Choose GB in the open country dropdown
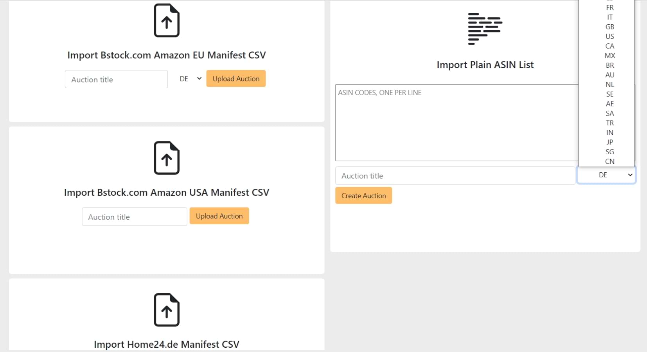This screenshot has width=647, height=352. [610, 27]
